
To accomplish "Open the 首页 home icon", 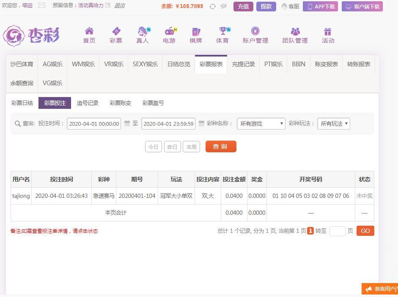I will [89, 31].
